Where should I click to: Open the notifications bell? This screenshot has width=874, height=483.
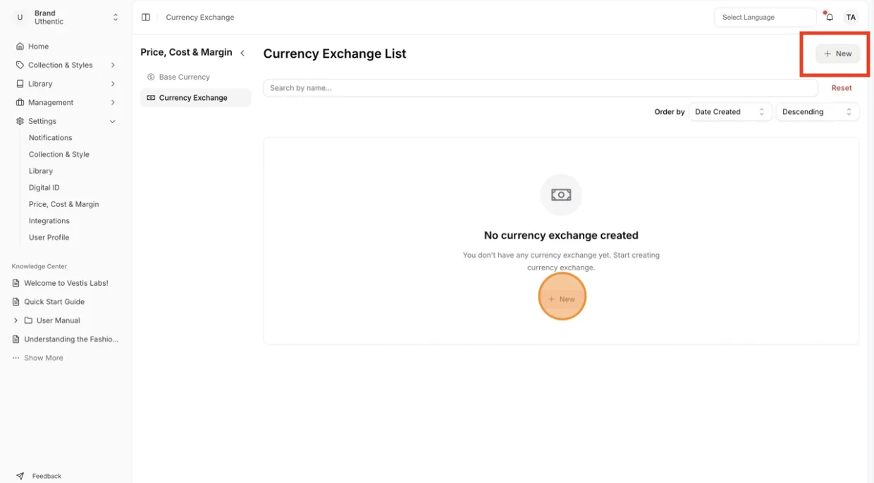pyautogui.click(x=830, y=17)
